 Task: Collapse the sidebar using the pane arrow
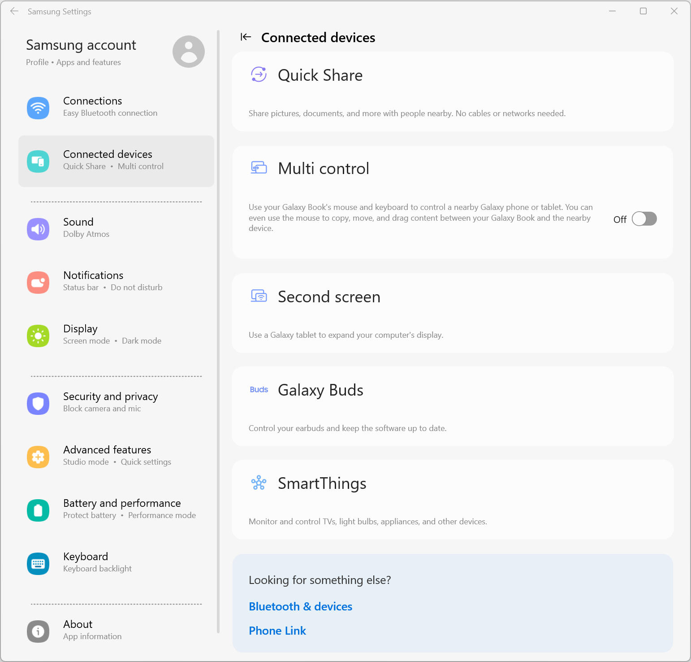pos(246,37)
